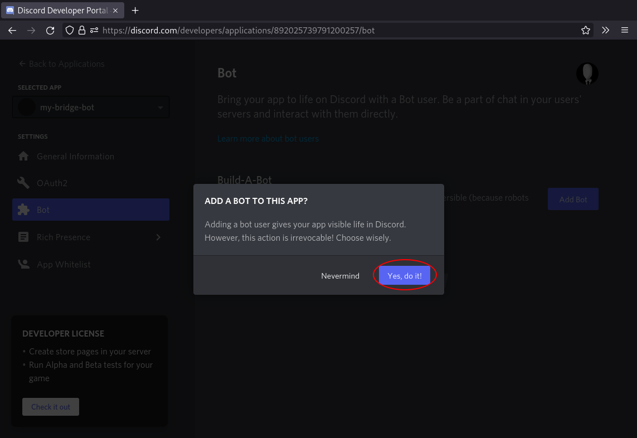The width and height of the screenshot is (637, 438).
Task: Select the Discord Developer Portal tab
Action: point(62,11)
